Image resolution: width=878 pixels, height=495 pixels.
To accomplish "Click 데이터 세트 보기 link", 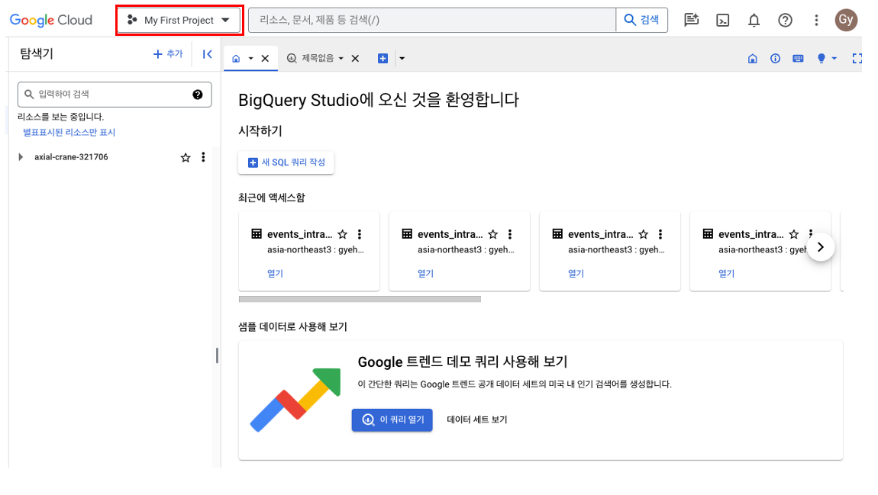I will pyautogui.click(x=477, y=419).
